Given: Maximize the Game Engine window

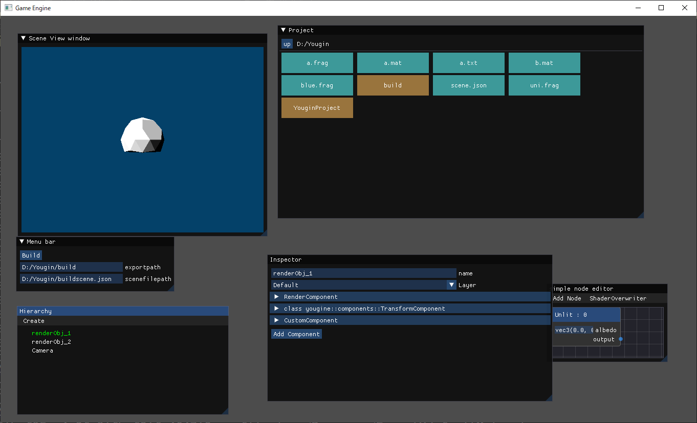Looking at the screenshot, I should click(661, 8).
